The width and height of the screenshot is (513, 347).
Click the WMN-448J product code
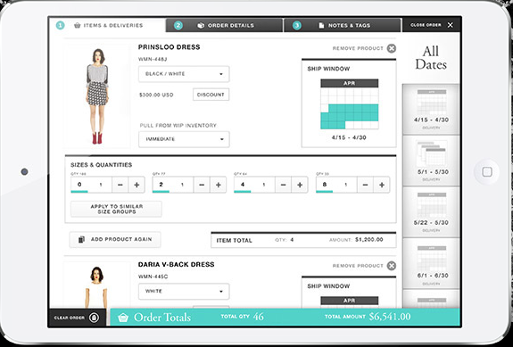click(153, 59)
